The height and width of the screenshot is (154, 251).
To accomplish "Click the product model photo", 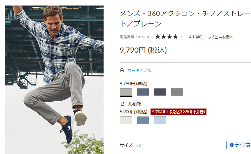I will (54, 80).
